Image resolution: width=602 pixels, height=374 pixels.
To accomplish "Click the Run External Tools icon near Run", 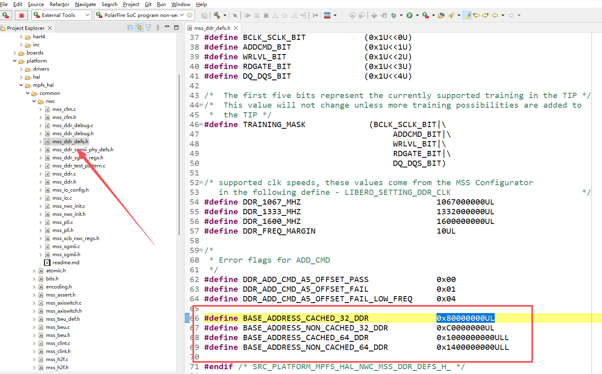I will pyautogui.click(x=425, y=15).
